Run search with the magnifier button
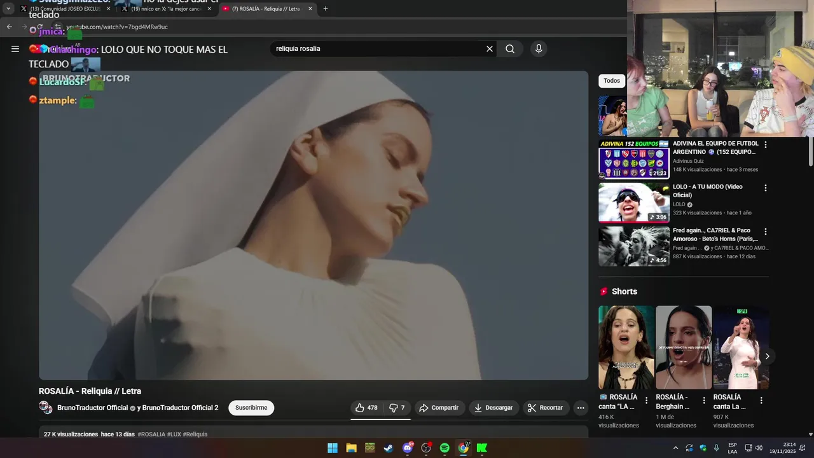 [510, 49]
